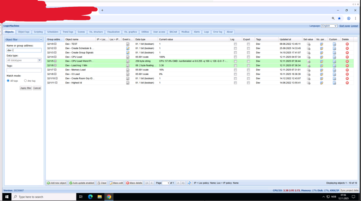The width and height of the screenshot is (361, 201).
Task: Cancel the object filter
Action: [37, 88]
